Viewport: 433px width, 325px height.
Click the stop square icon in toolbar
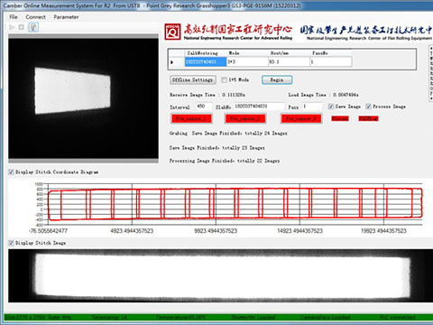click(x=22, y=27)
